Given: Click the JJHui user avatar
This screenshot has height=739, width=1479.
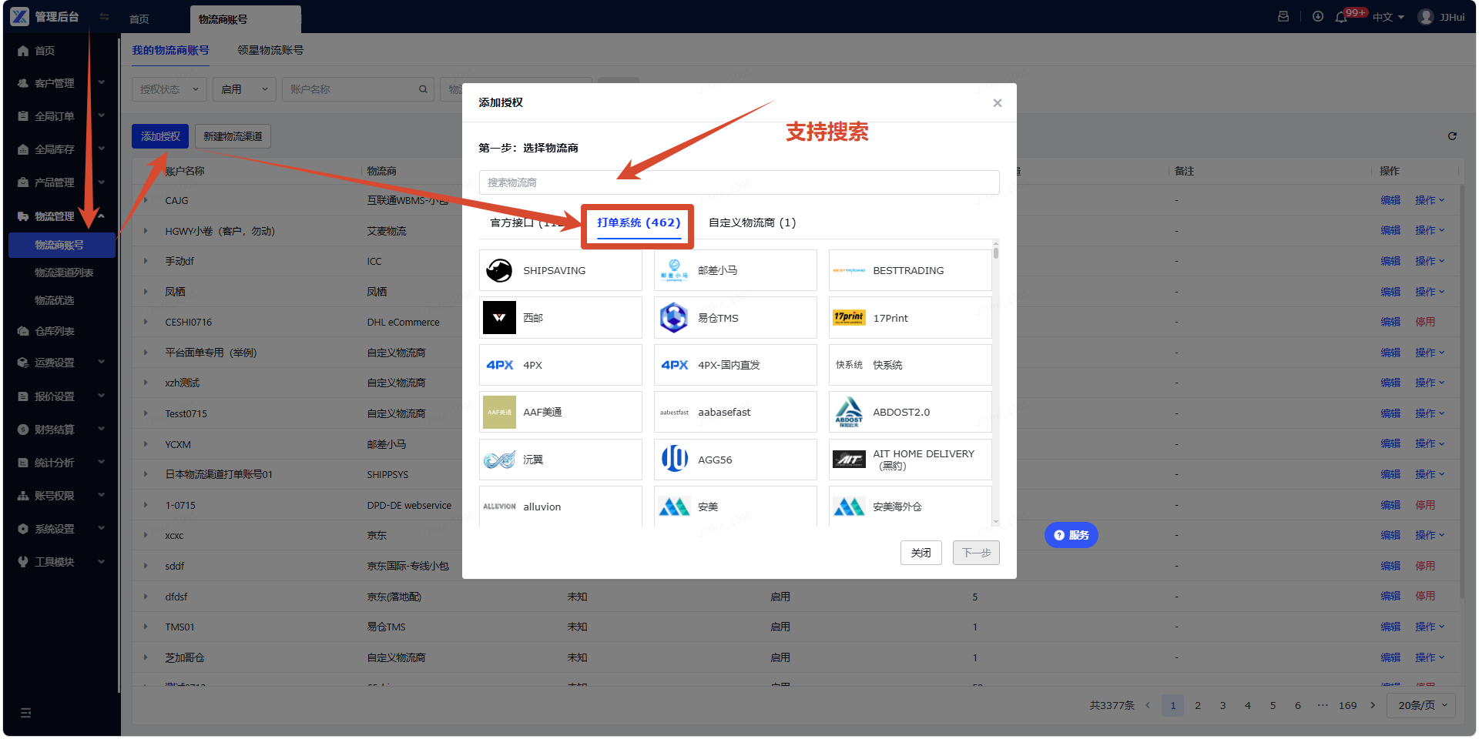Looking at the screenshot, I should tap(1426, 17).
